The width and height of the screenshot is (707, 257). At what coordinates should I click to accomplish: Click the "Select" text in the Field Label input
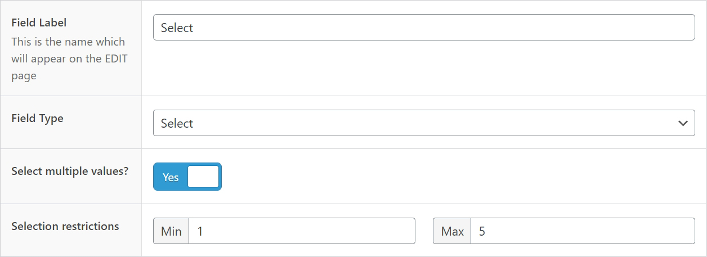click(x=177, y=28)
